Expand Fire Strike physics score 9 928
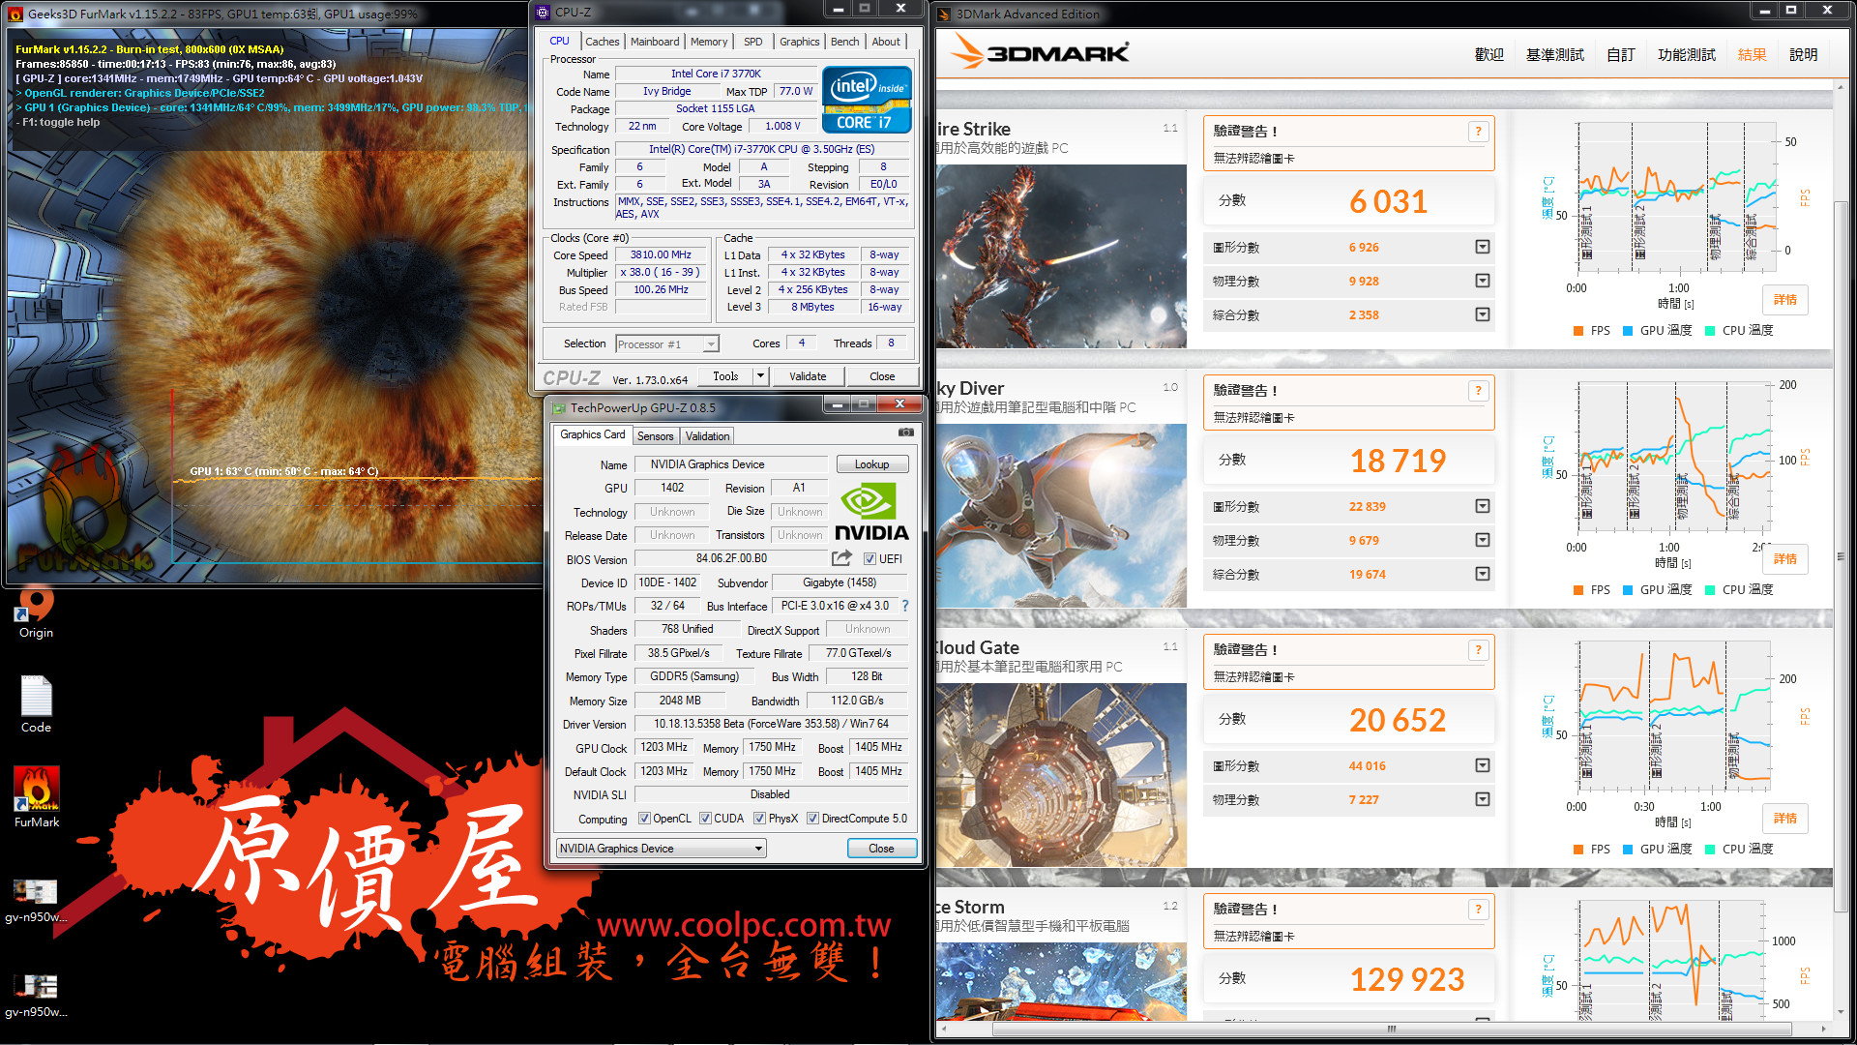 pos(1482,281)
